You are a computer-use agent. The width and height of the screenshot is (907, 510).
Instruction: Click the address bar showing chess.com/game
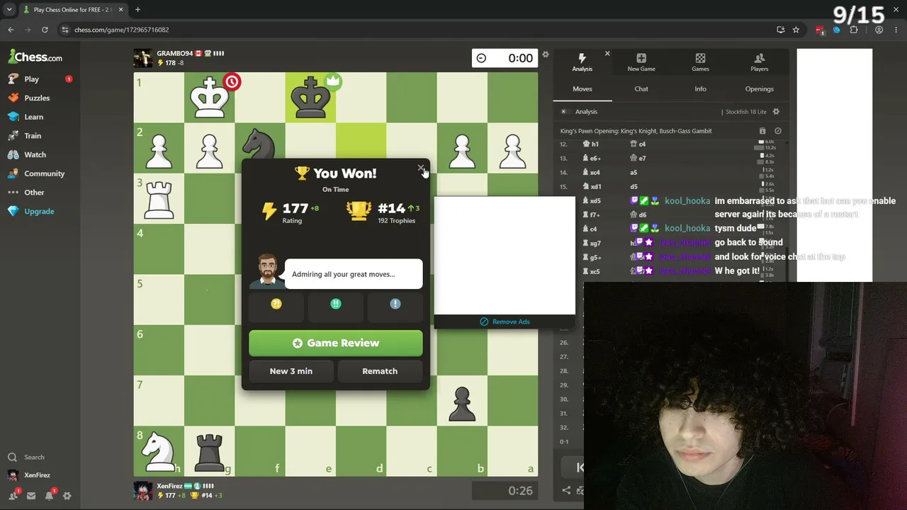[418, 30]
